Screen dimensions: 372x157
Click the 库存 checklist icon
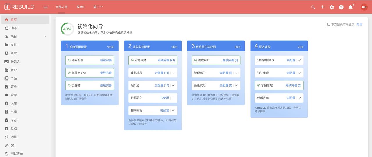click(7, 120)
